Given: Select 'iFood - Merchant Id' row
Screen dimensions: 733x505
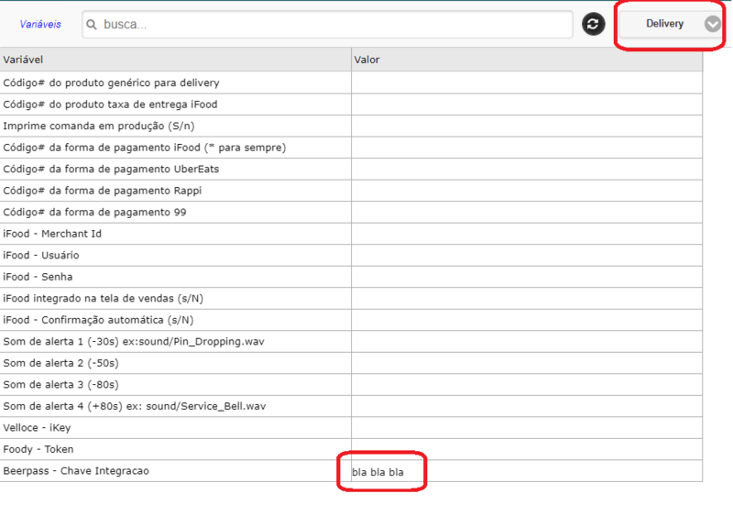Looking at the screenshot, I should 351,234.
